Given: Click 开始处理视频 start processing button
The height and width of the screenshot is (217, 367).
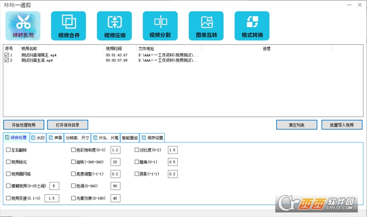Looking at the screenshot, I should pos(24,125).
